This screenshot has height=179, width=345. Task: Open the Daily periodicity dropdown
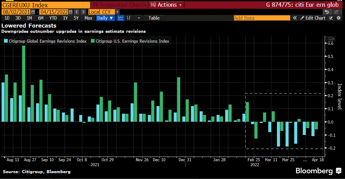[x=105, y=18]
